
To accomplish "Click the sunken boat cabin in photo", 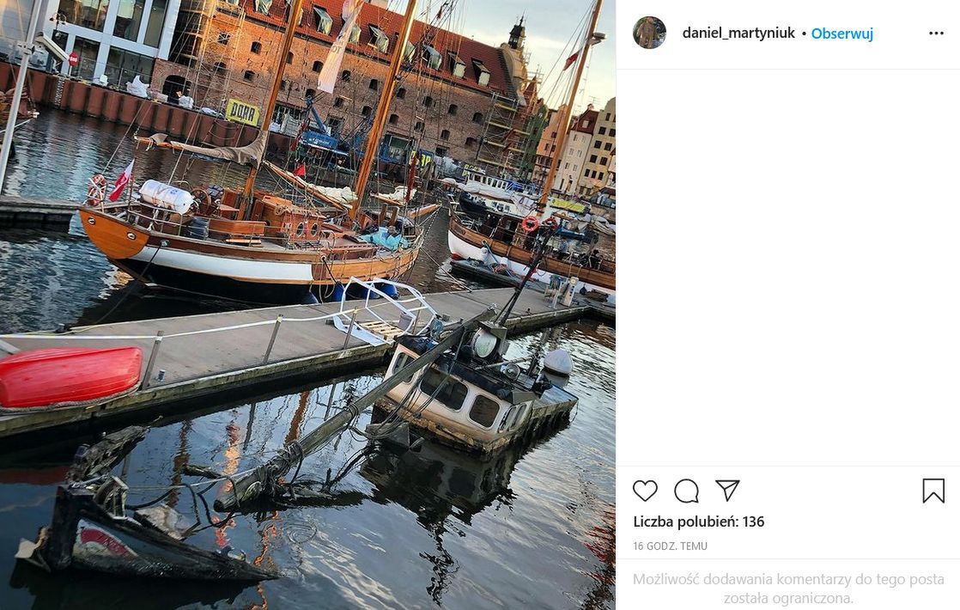I will pyautogui.click(x=468, y=395).
